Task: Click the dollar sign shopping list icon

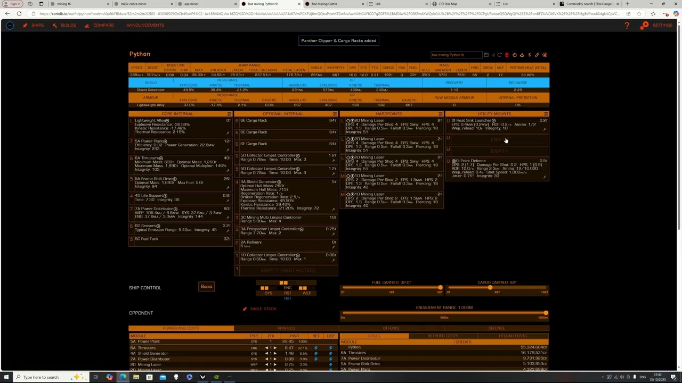Action: click(x=529, y=55)
